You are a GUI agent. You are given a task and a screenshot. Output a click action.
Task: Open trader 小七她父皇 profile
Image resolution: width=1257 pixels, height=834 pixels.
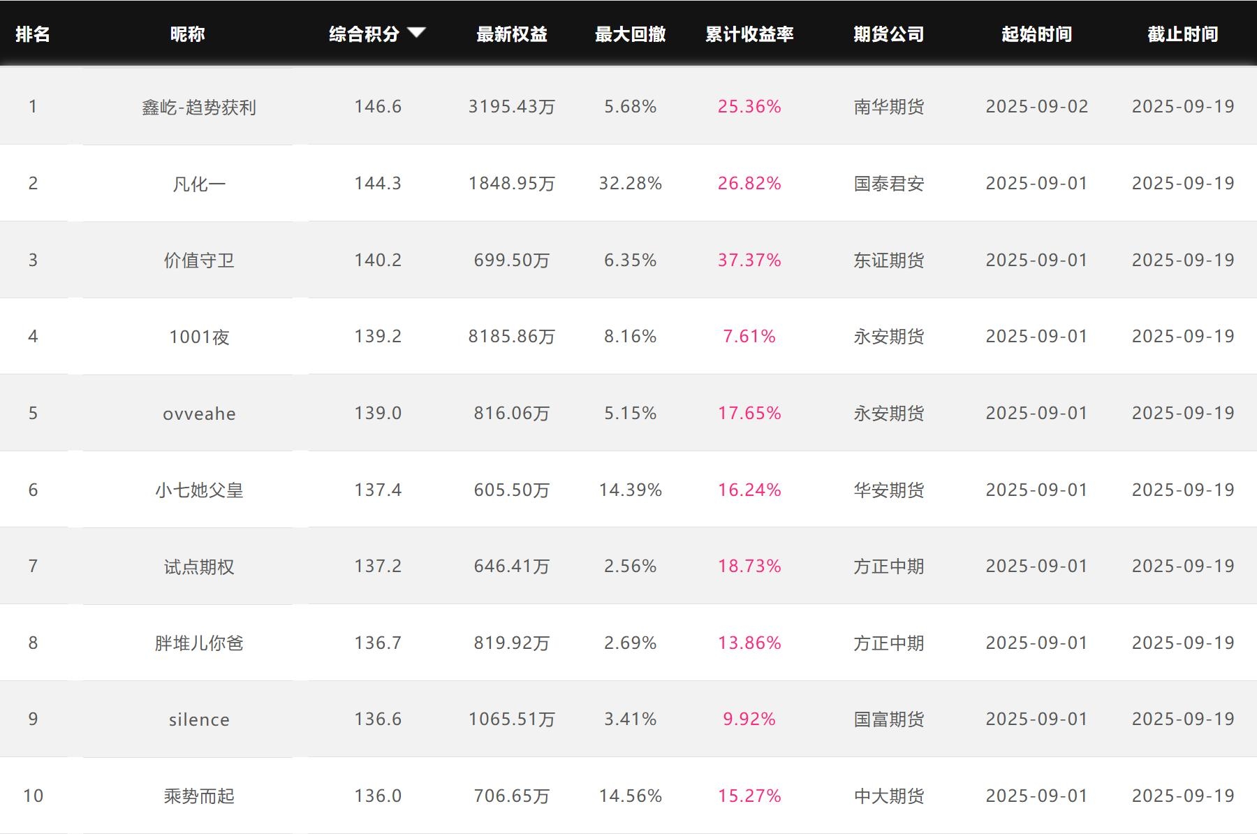click(x=199, y=490)
